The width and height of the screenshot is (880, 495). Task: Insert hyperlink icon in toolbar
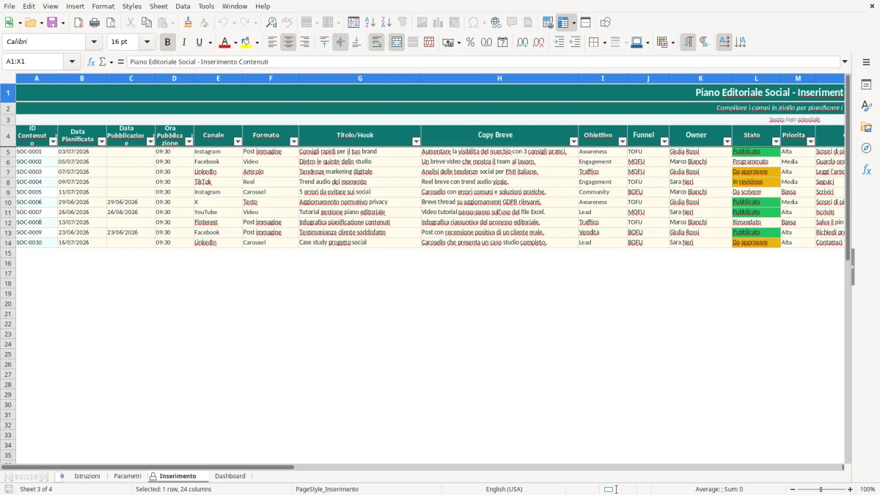click(x=496, y=23)
